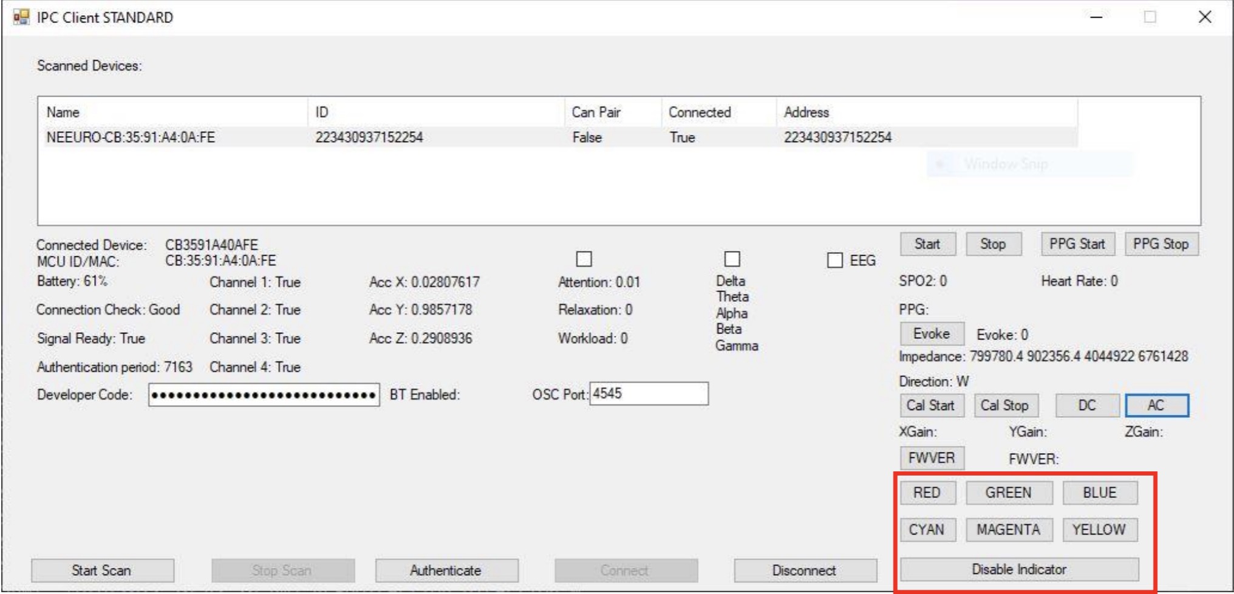Select the NEEURO-CB device row
This screenshot has width=1234, height=594.
[304, 138]
